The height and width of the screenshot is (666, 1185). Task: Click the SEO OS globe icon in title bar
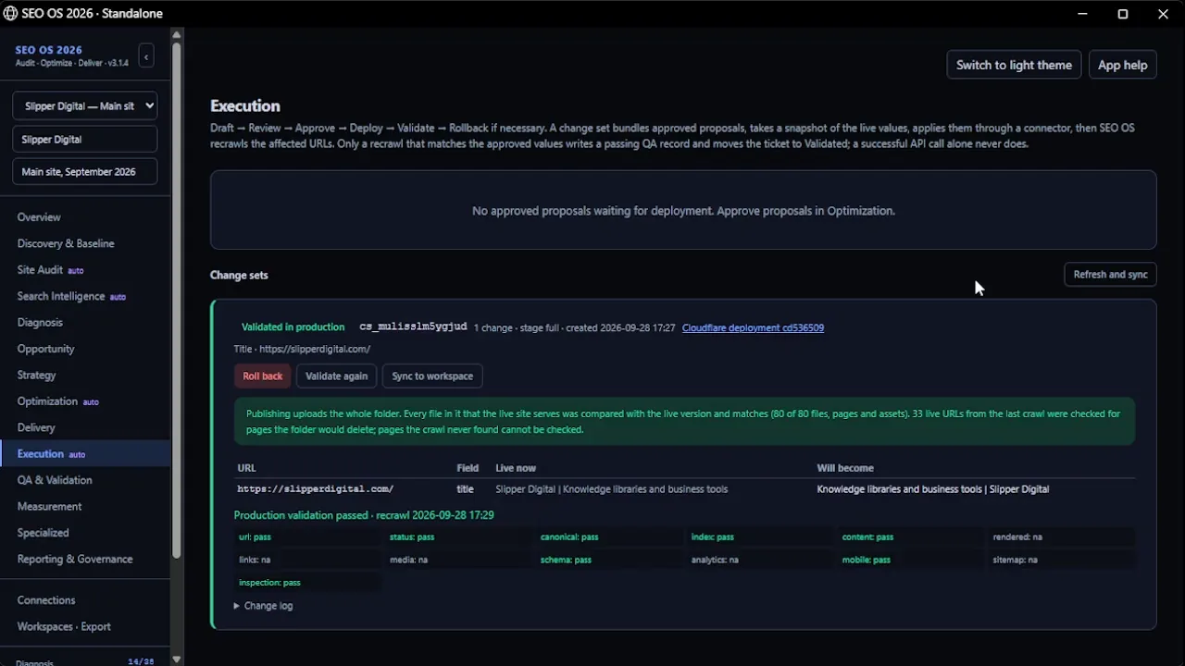[x=10, y=14]
